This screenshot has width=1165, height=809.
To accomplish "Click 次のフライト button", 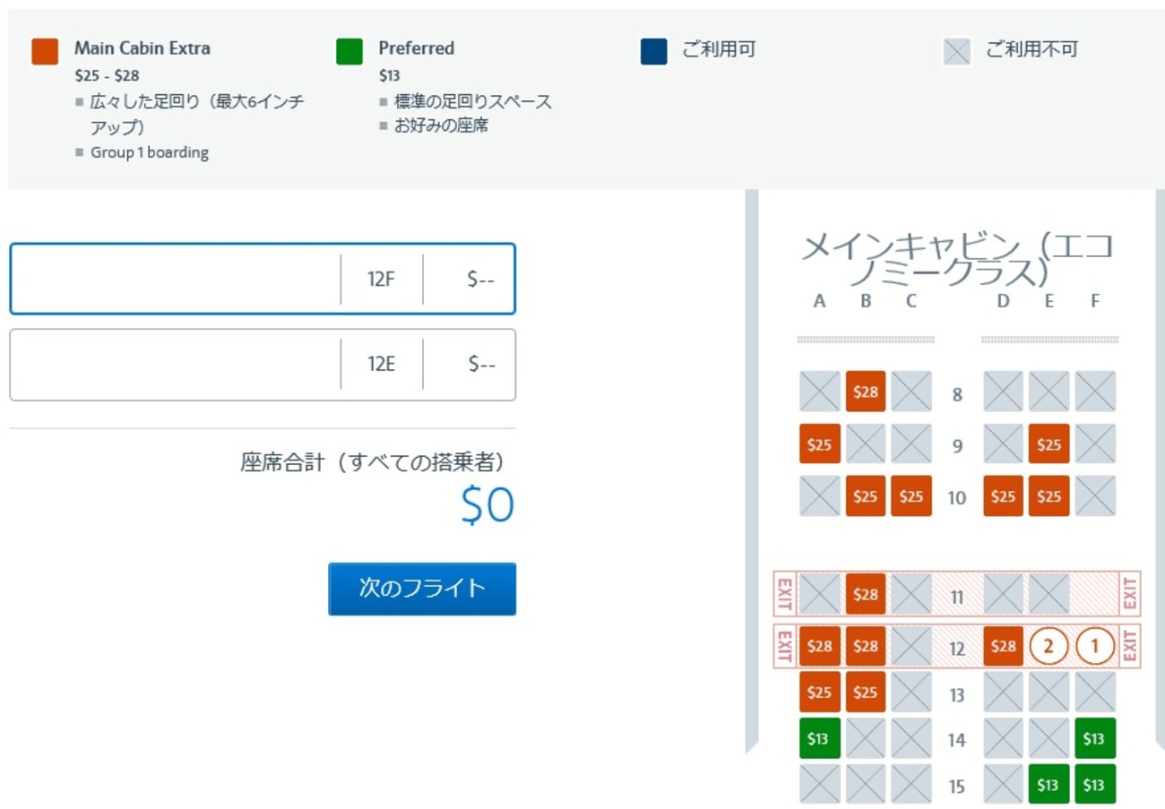I will pos(422,589).
